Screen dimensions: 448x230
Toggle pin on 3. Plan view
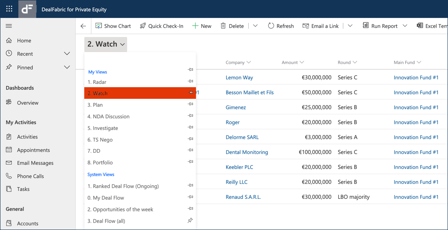click(191, 104)
